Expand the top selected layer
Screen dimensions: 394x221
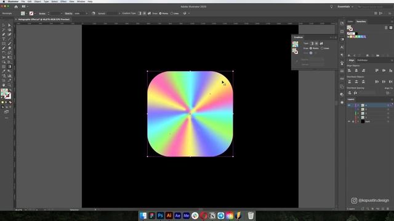[x=358, y=105]
